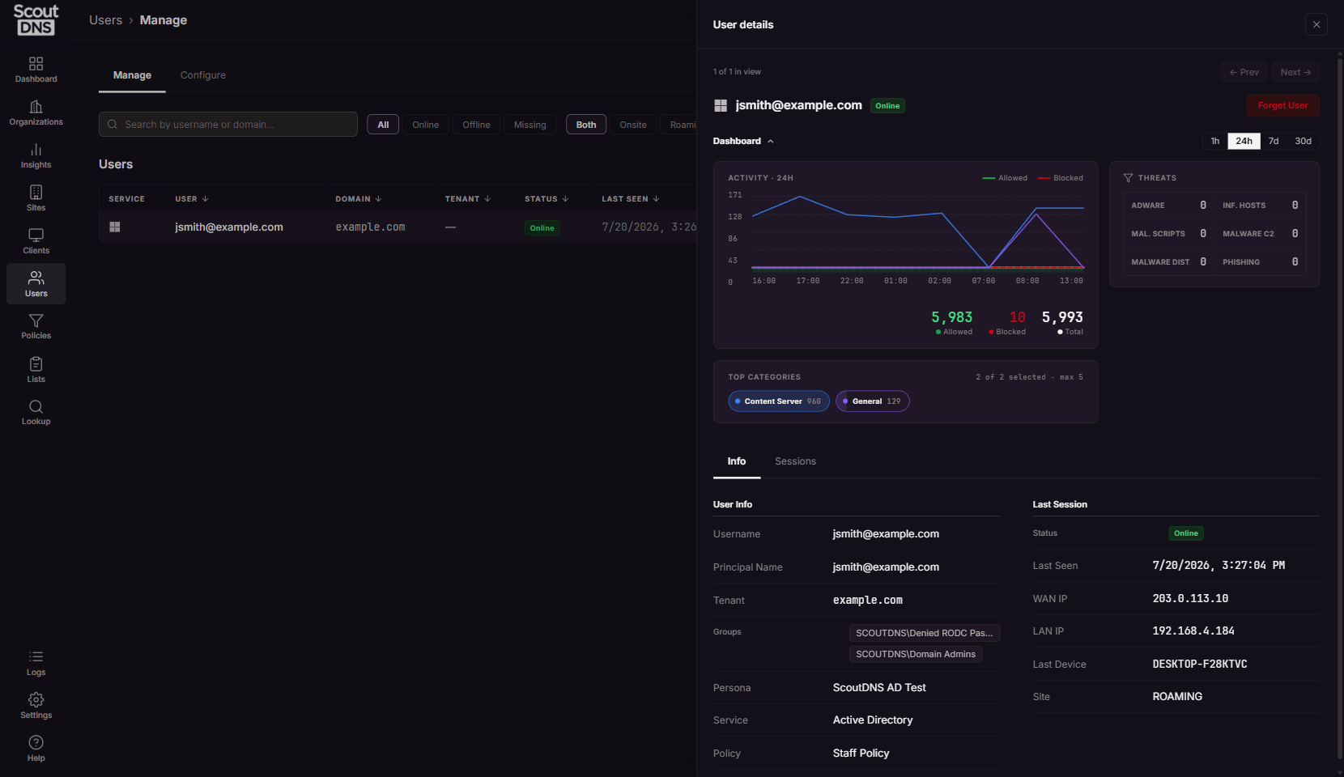Open jsmith@example.com user row
The image size is (1344, 777).
[x=398, y=227]
